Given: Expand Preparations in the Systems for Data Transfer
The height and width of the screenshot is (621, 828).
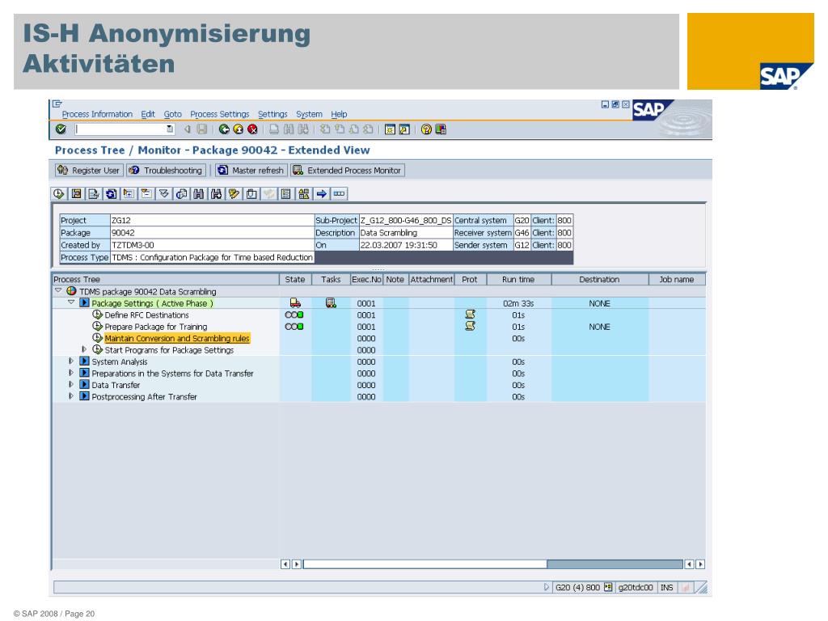Looking at the screenshot, I should (x=71, y=373).
